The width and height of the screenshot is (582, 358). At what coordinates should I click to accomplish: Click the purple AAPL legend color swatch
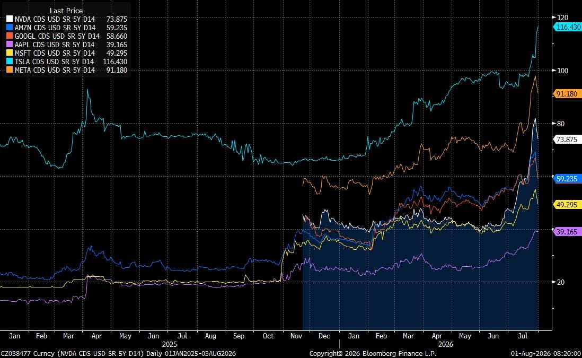point(10,45)
